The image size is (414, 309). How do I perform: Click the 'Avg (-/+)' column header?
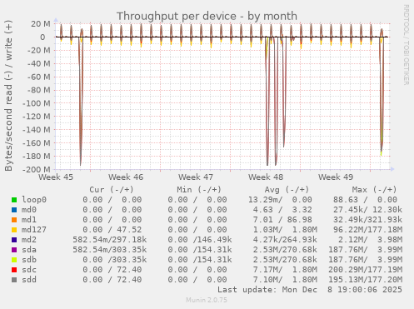pos(287,190)
